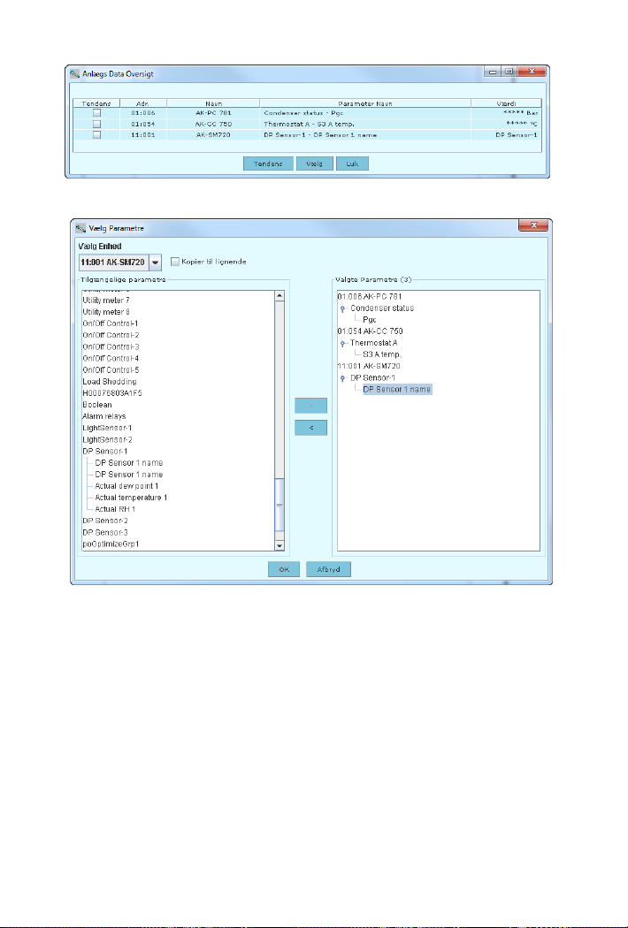Select DP Sensor-3 in available parameters

pyautogui.click(x=105, y=532)
